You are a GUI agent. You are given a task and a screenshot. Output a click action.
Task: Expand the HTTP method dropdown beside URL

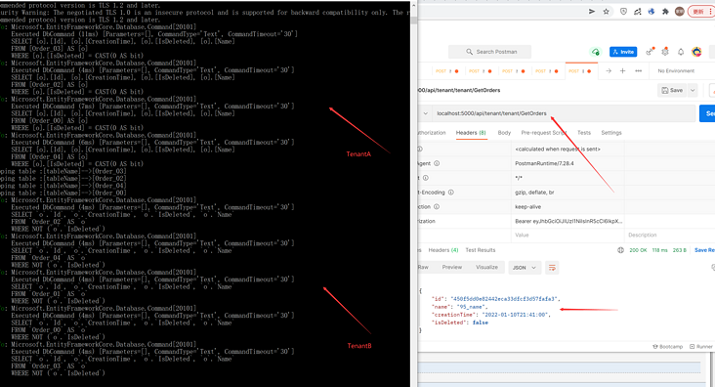point(426,113)
